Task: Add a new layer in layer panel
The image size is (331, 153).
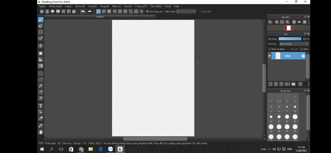Action: pos(271,84)
